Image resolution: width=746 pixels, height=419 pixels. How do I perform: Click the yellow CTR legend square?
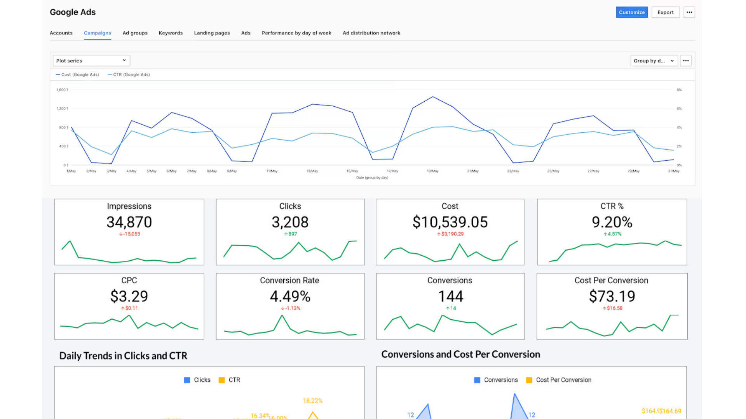[x=222, y=380]
